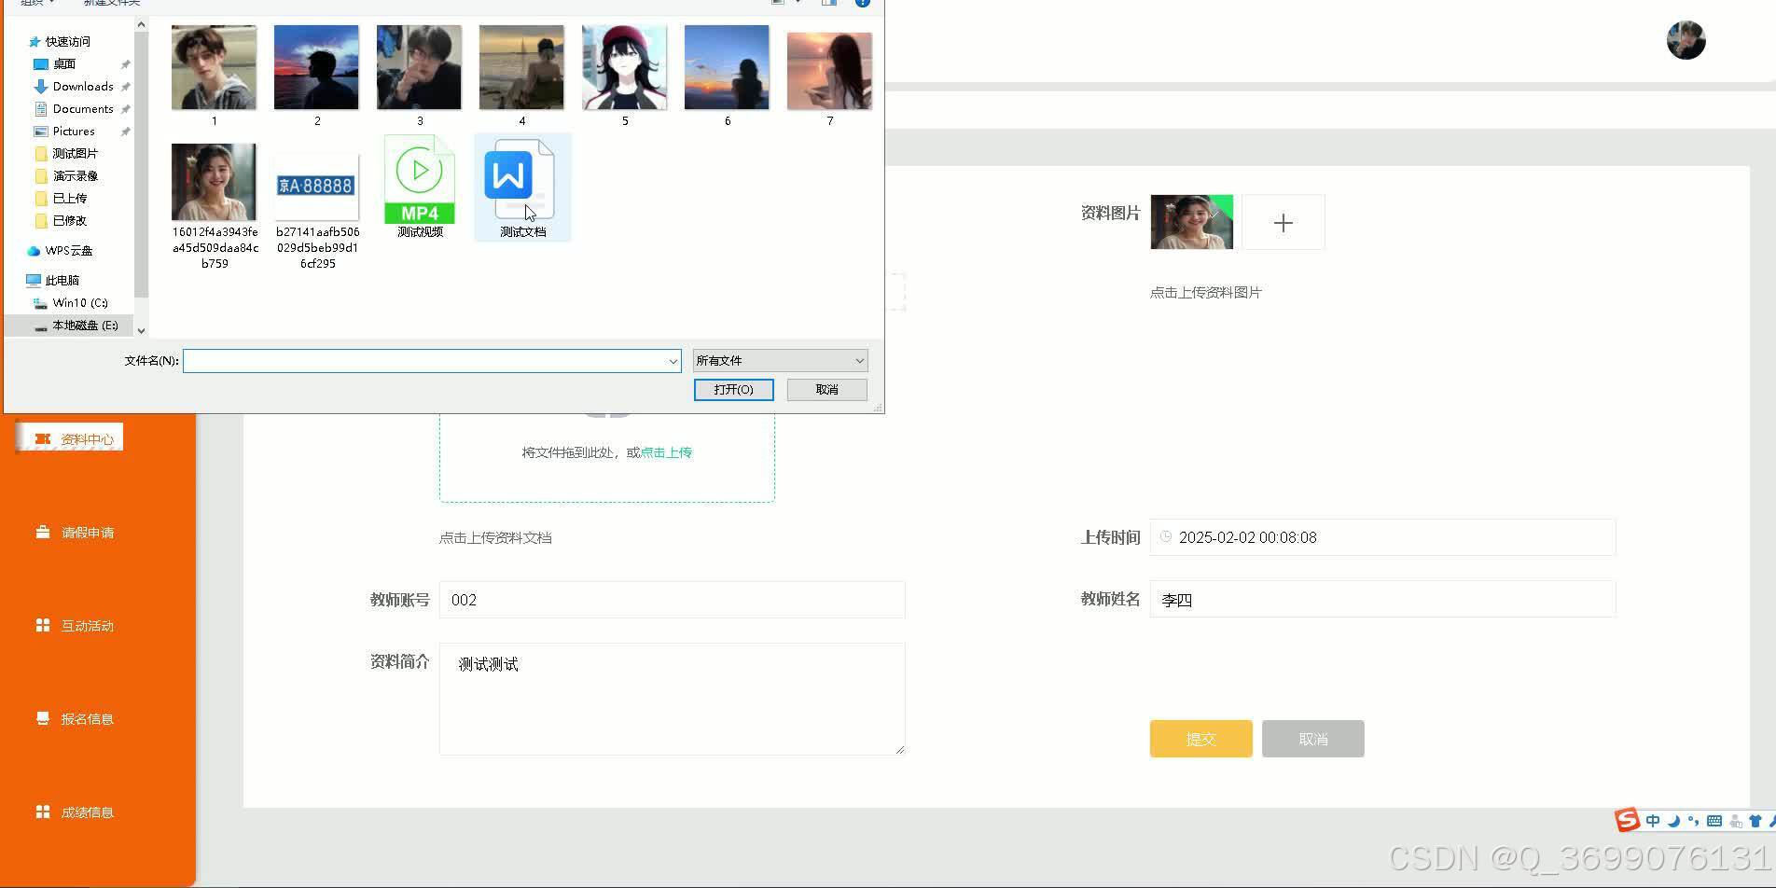Toggle full/half width moon icon
Screen dimensions: 1776x888
(x=1674, y=820)
